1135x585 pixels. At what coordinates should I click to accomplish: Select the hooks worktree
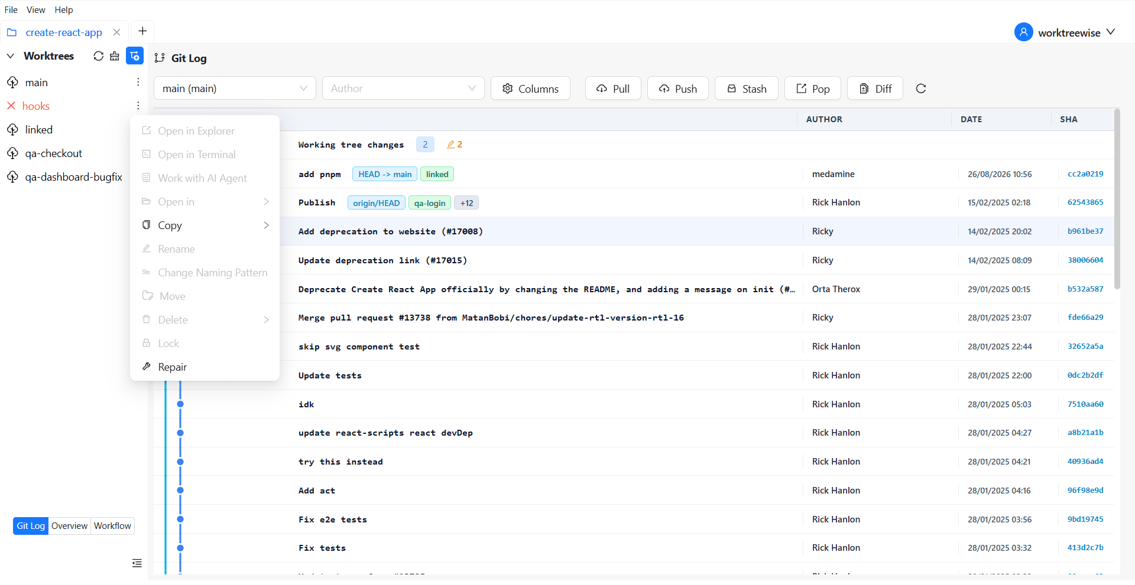pyautogui.click(x=36, y=106)
